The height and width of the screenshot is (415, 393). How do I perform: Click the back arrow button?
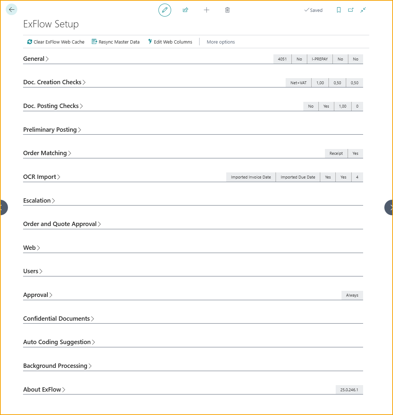click(x=12, y=10)
